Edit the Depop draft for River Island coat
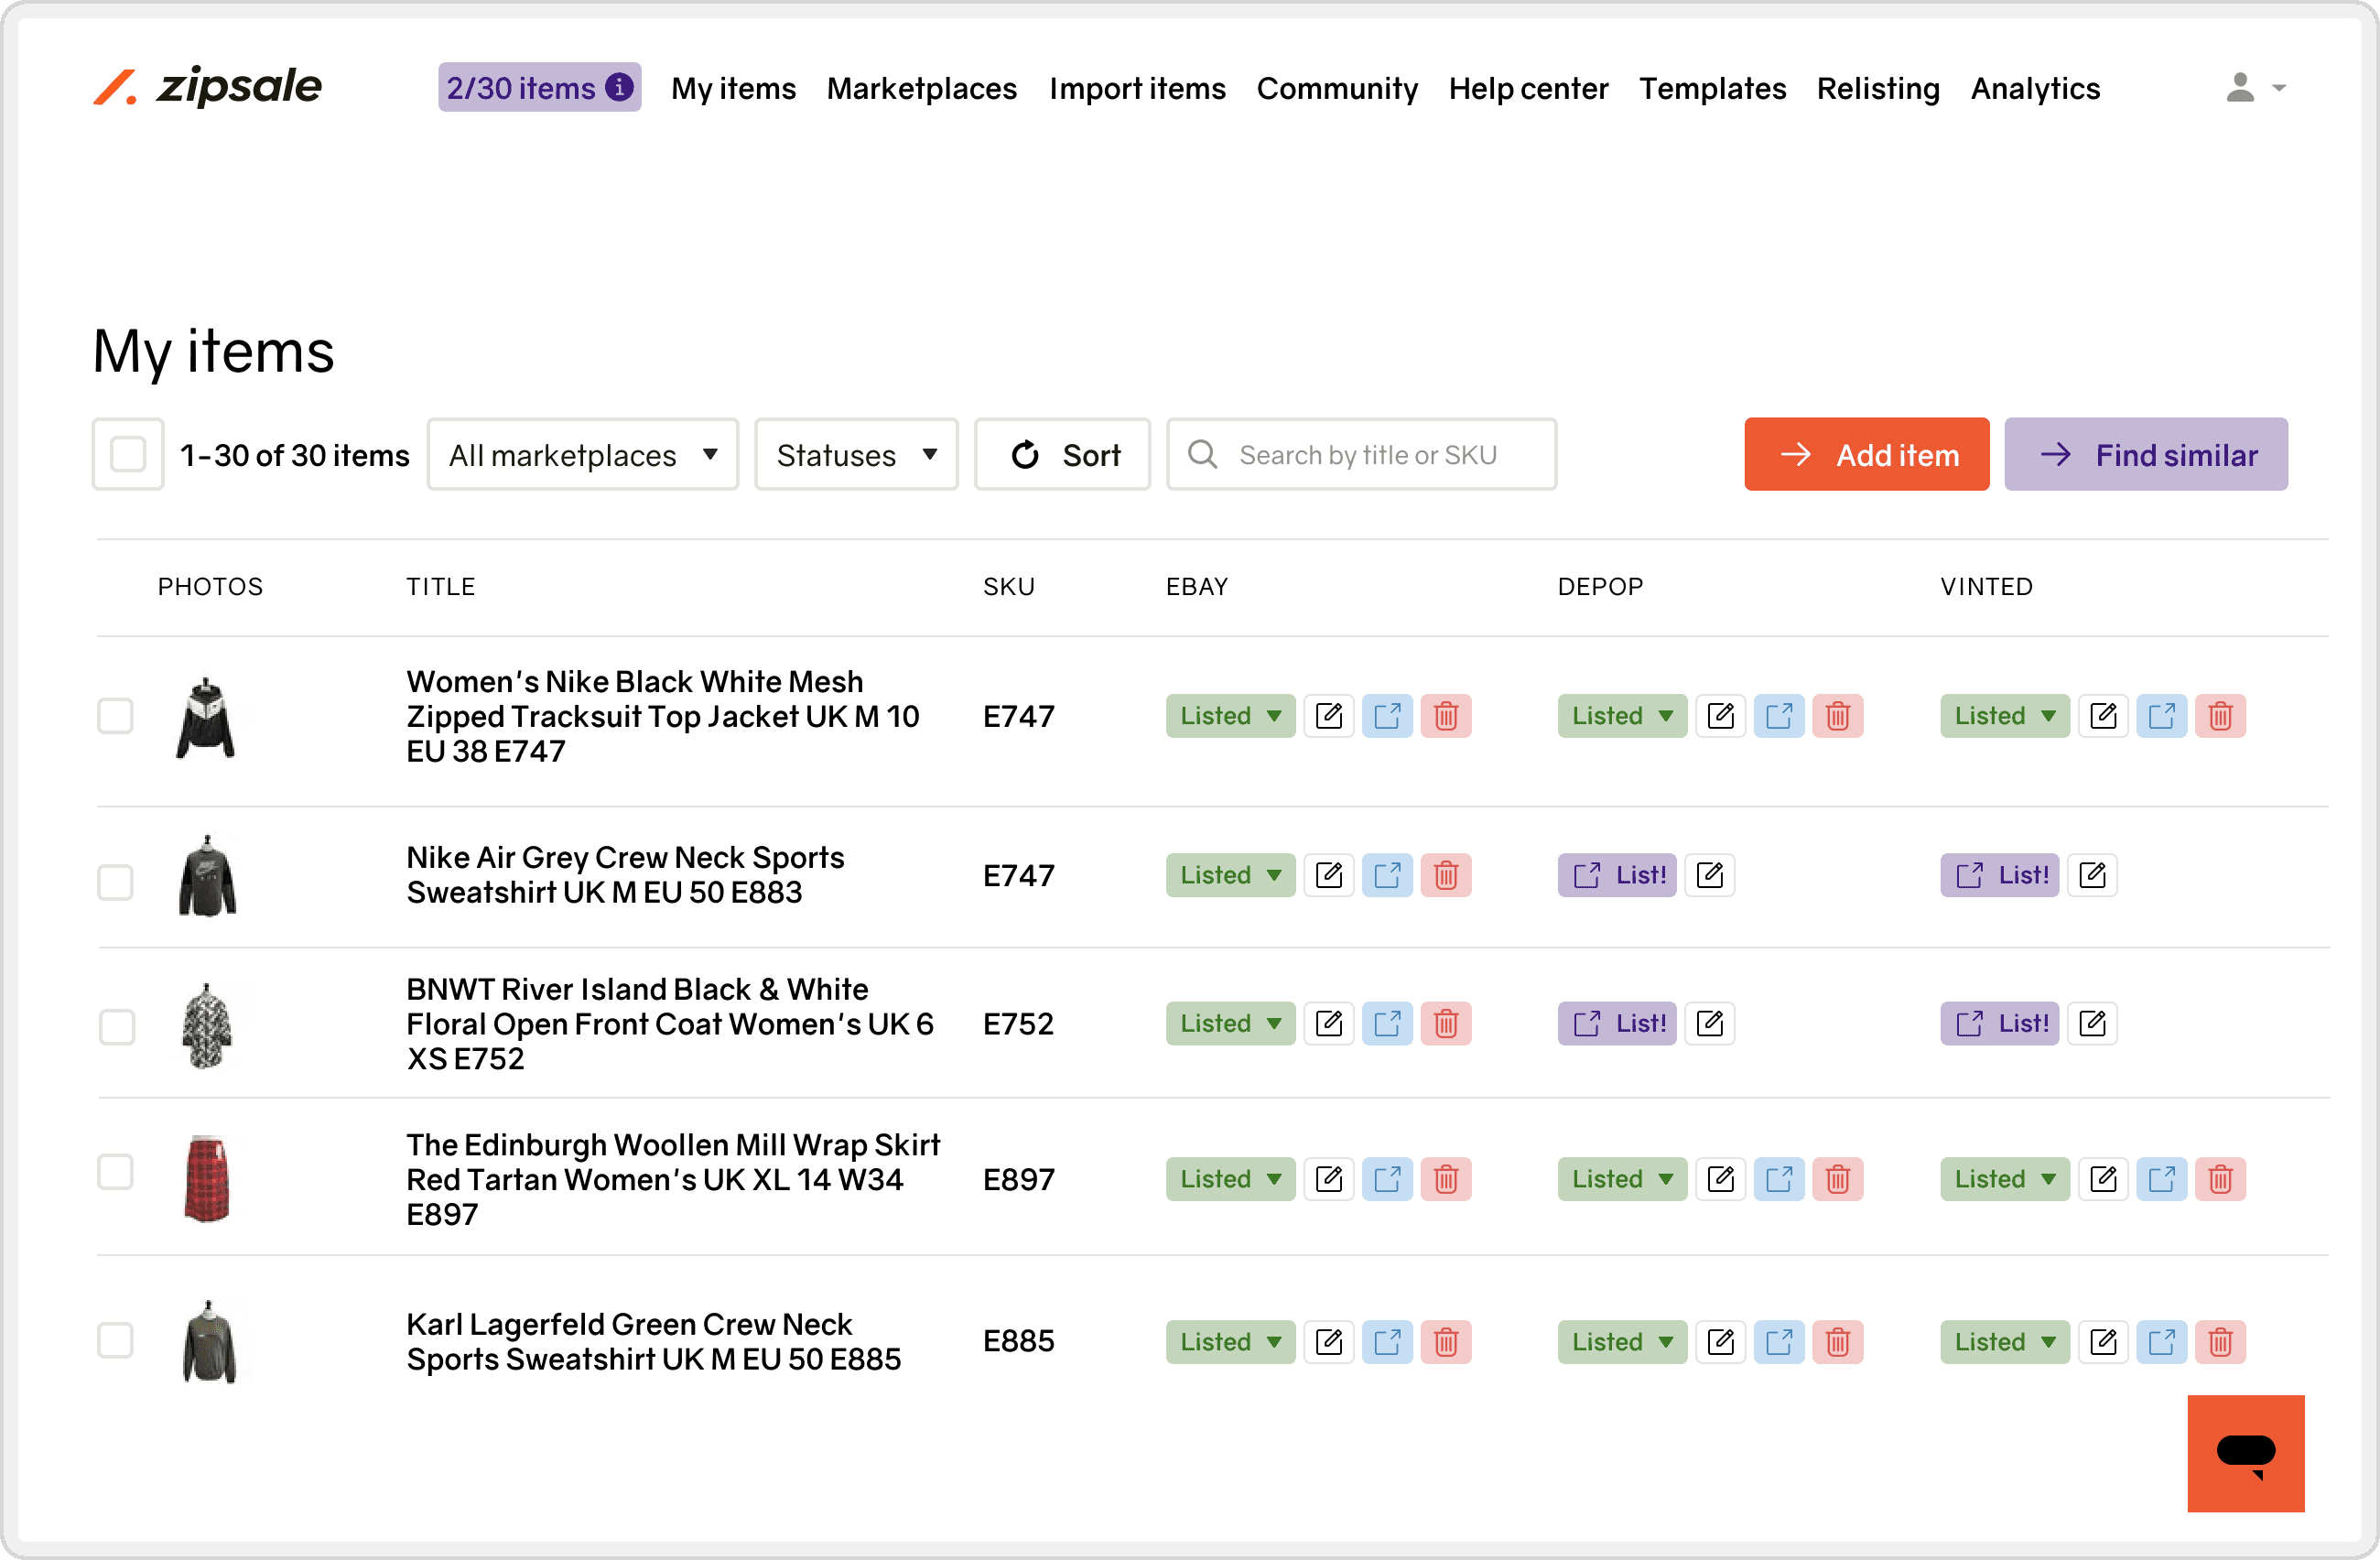Viewport: 2380px width, 1560px height. coord(1709,1023)
